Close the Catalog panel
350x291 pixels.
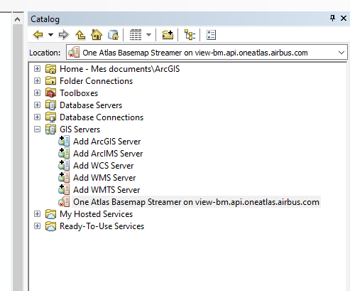coord(344,18)
